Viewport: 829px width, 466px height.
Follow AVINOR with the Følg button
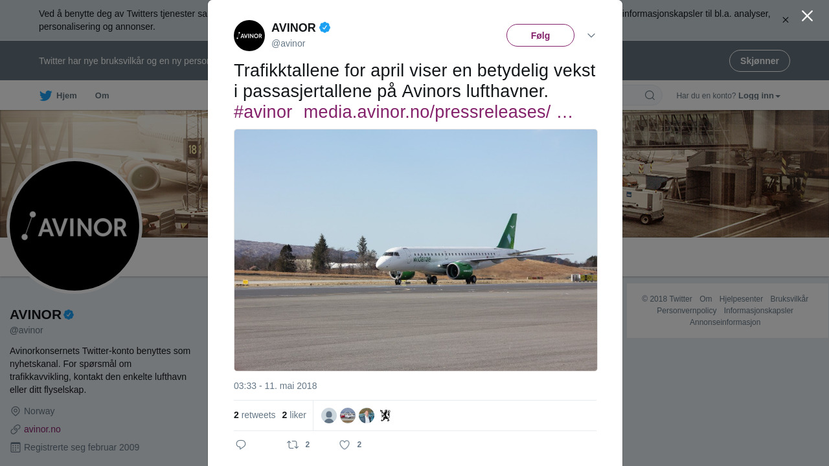[540, 36]
